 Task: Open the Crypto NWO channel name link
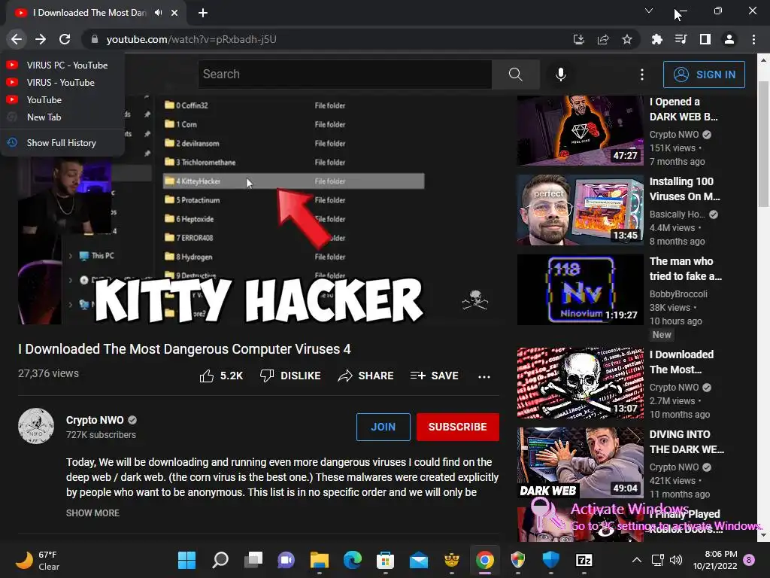(95, 420)
